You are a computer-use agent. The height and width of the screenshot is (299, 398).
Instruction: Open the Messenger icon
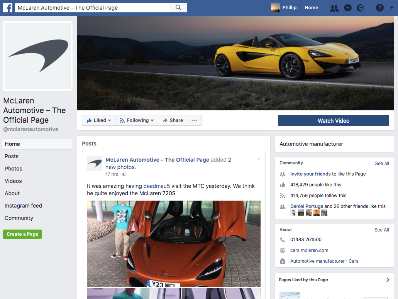tap(348, 8)
